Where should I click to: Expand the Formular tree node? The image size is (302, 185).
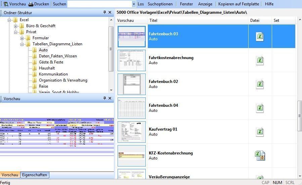[22, 38]
